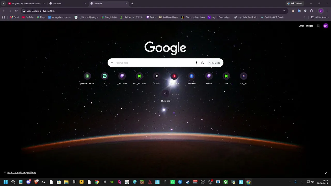Screen dimensions: 331x186
Task: Open the Google apps grid on the page
Action: (x=318, y=26)
